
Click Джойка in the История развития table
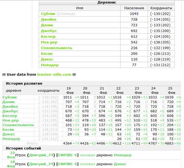click(10, 106)
